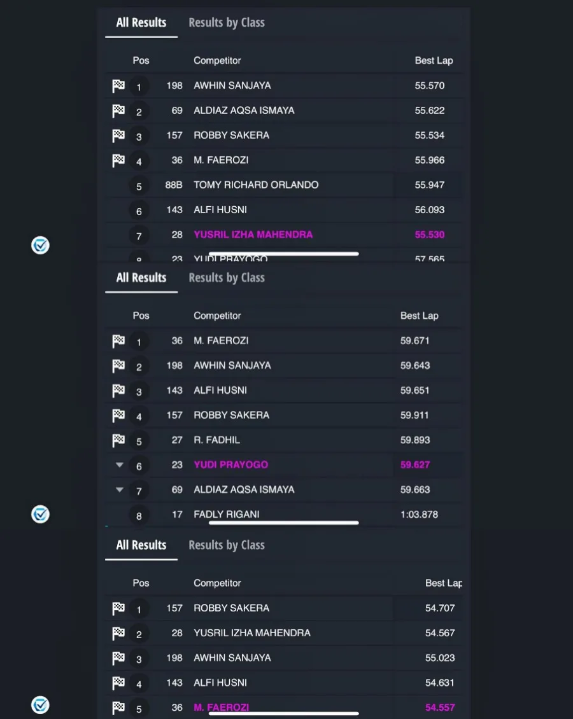The width and height of the screenshot is (573, 719).
Task: Click Best Lap header above 55.570
Action: tap(434, 60)
